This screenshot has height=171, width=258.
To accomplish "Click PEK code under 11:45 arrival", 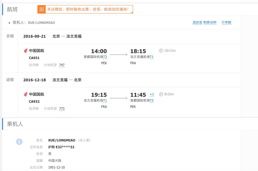I will pos(133,107).
